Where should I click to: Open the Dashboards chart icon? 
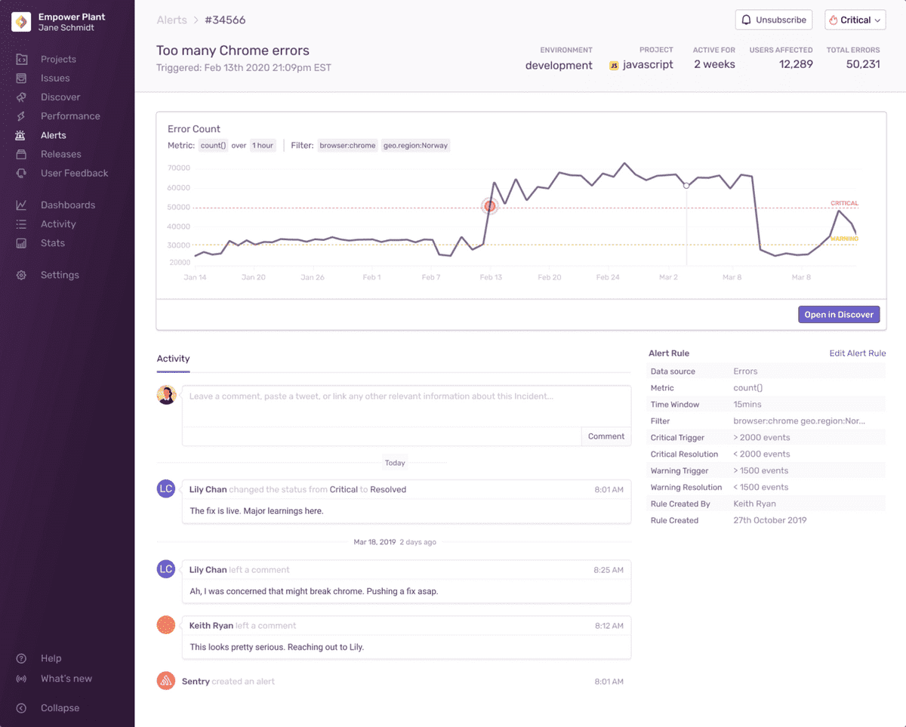22,205
